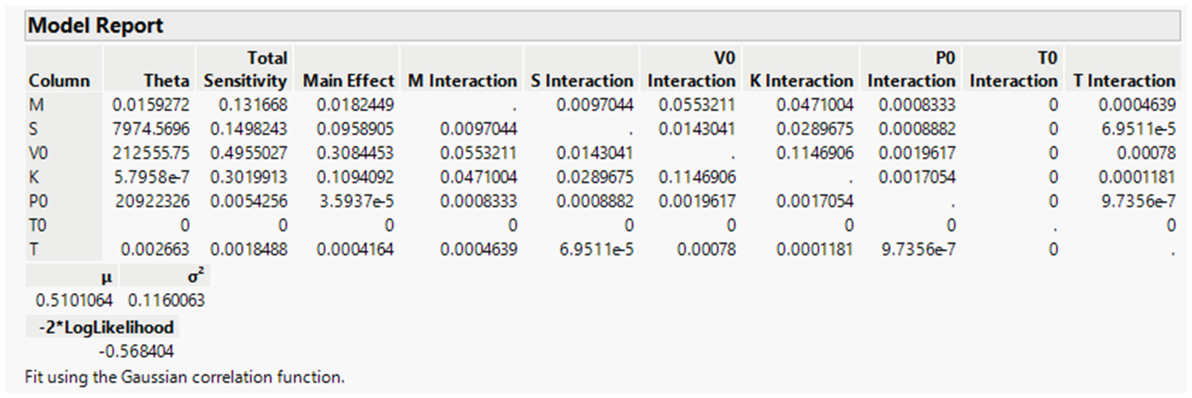This screenshot has height=398, width=1192.
Task: Click the Theta column header
Action: (166, 81)
